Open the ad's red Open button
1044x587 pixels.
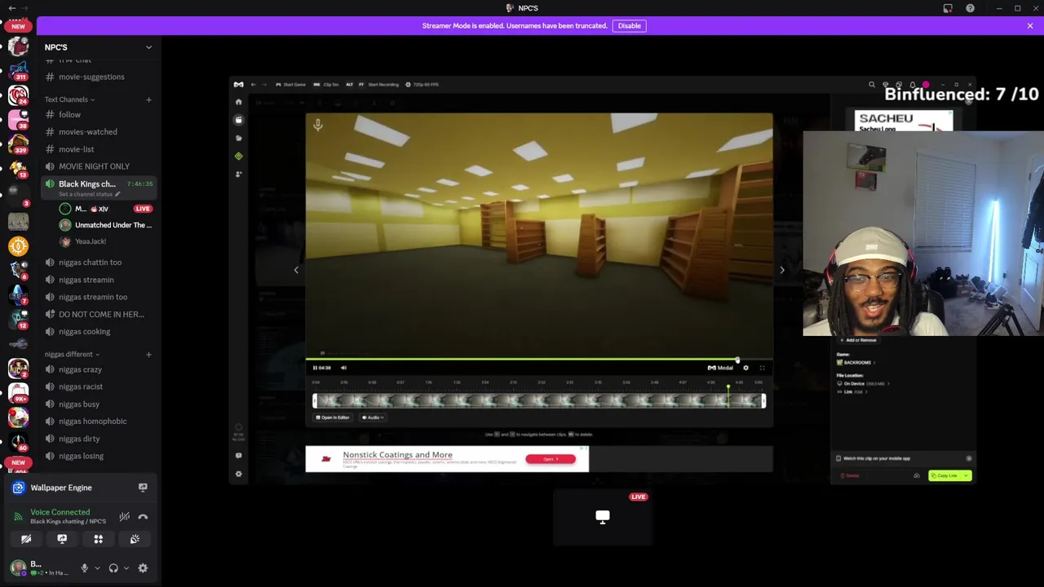pos(551,459)
